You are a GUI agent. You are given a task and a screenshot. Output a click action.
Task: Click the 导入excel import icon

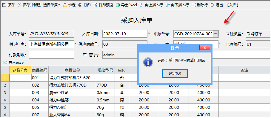coord(5,62)
